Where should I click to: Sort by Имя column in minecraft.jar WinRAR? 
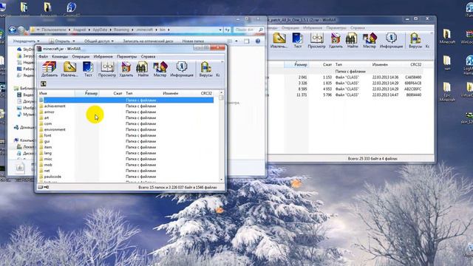click(x=56, y=93)
